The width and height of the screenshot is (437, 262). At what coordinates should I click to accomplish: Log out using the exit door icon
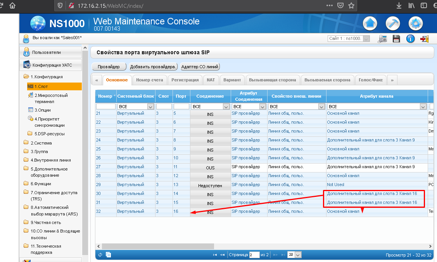(425, 39)
